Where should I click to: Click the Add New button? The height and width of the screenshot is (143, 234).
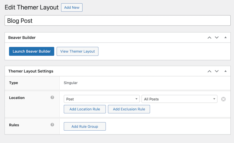[x=72, y=7]
